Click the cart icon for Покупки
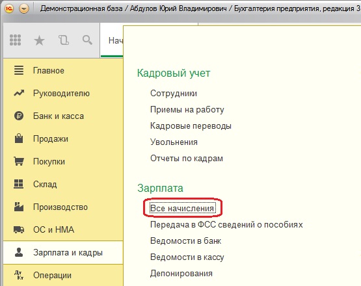This screenshot has height=286, width=361. (x=19, y=161)
